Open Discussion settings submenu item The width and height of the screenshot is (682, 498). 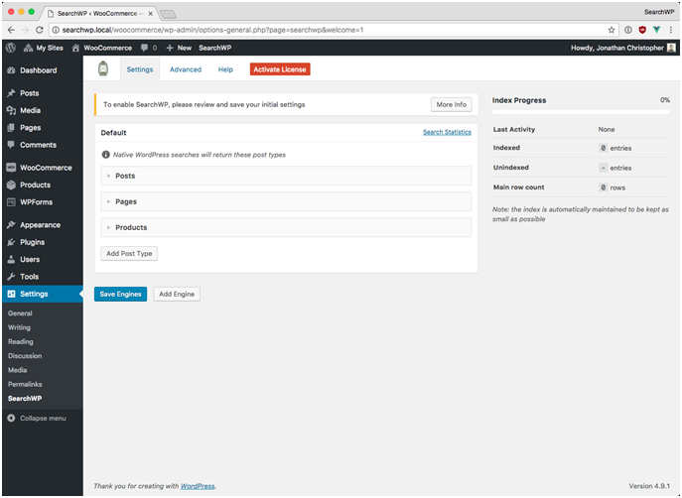[25, 356]
